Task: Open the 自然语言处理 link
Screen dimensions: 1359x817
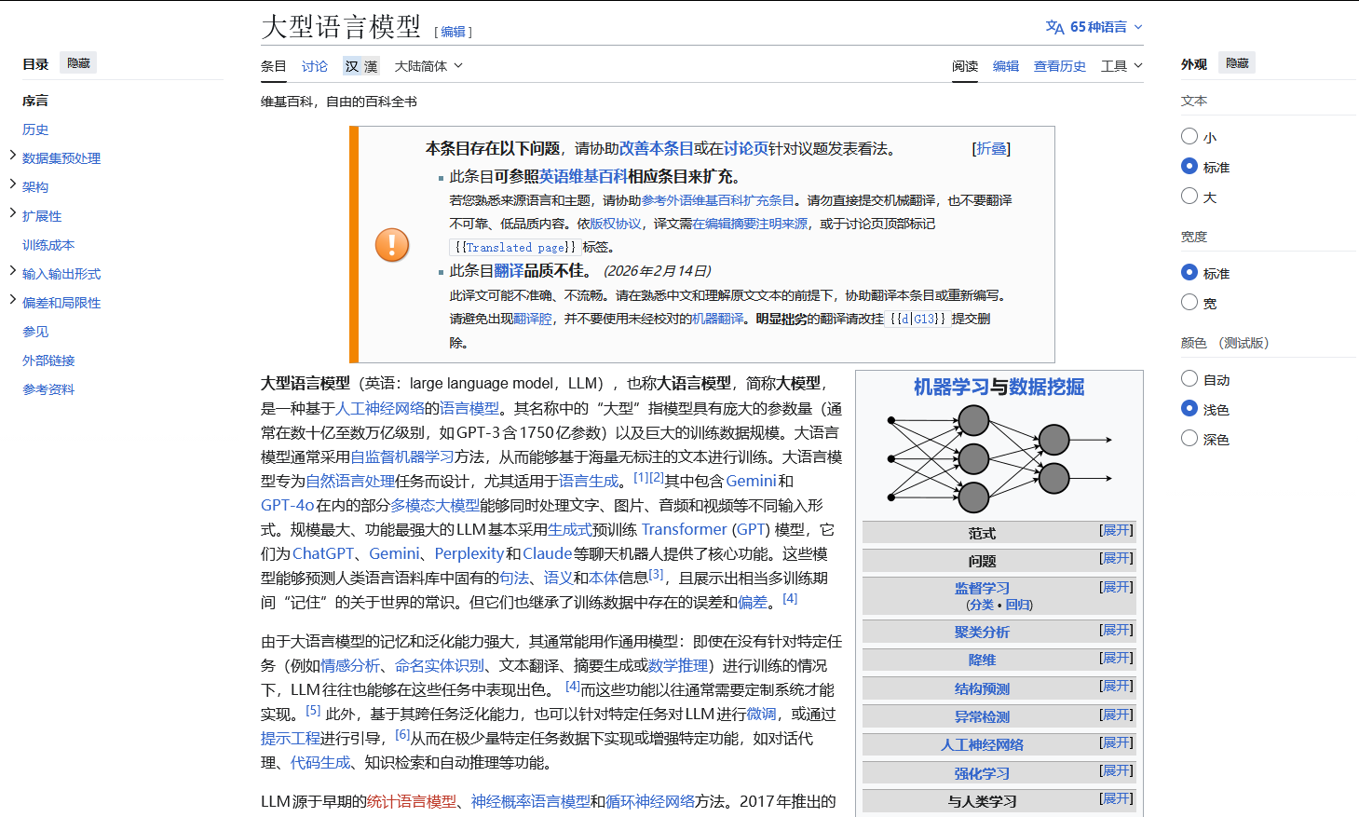Action: click(x=350, y=481)
